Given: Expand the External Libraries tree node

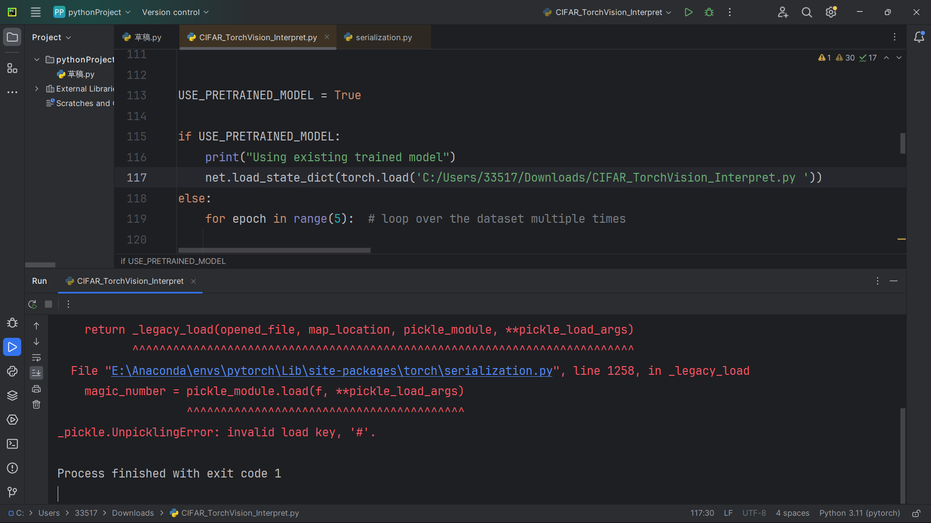Looking at the screenshot, I should click(36, 89).
